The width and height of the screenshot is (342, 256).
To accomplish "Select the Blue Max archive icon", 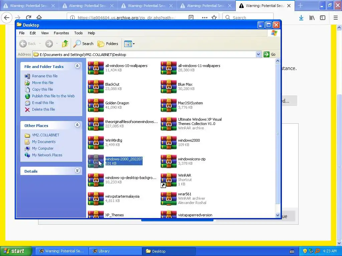I will point(169,86).
